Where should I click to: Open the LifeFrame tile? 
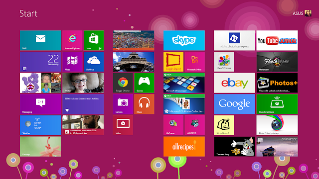click(173, 125)
